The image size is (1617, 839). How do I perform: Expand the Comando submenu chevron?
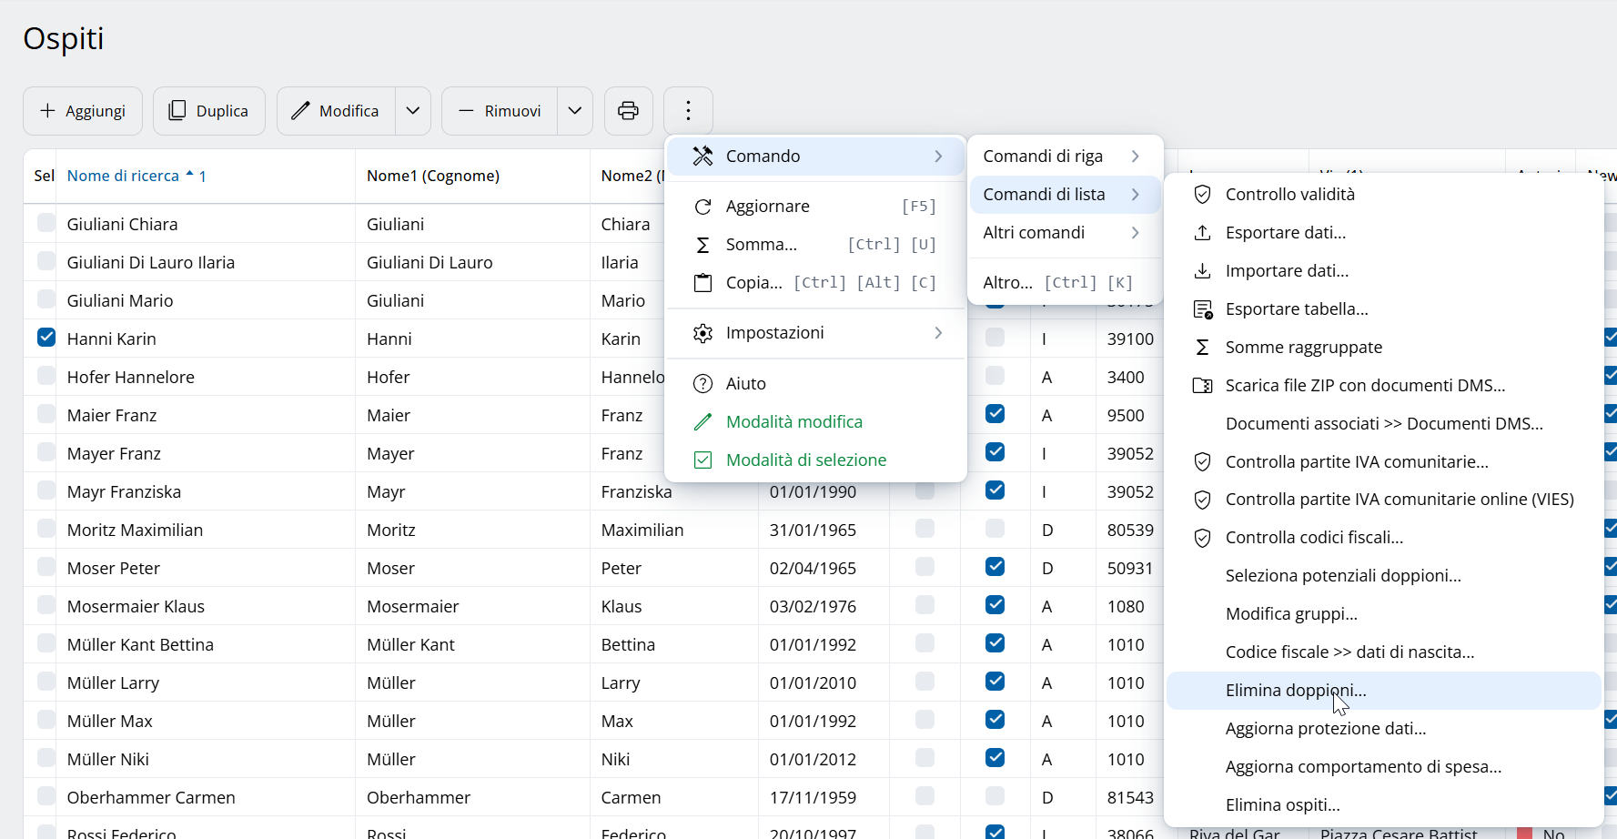coord(938,157)
